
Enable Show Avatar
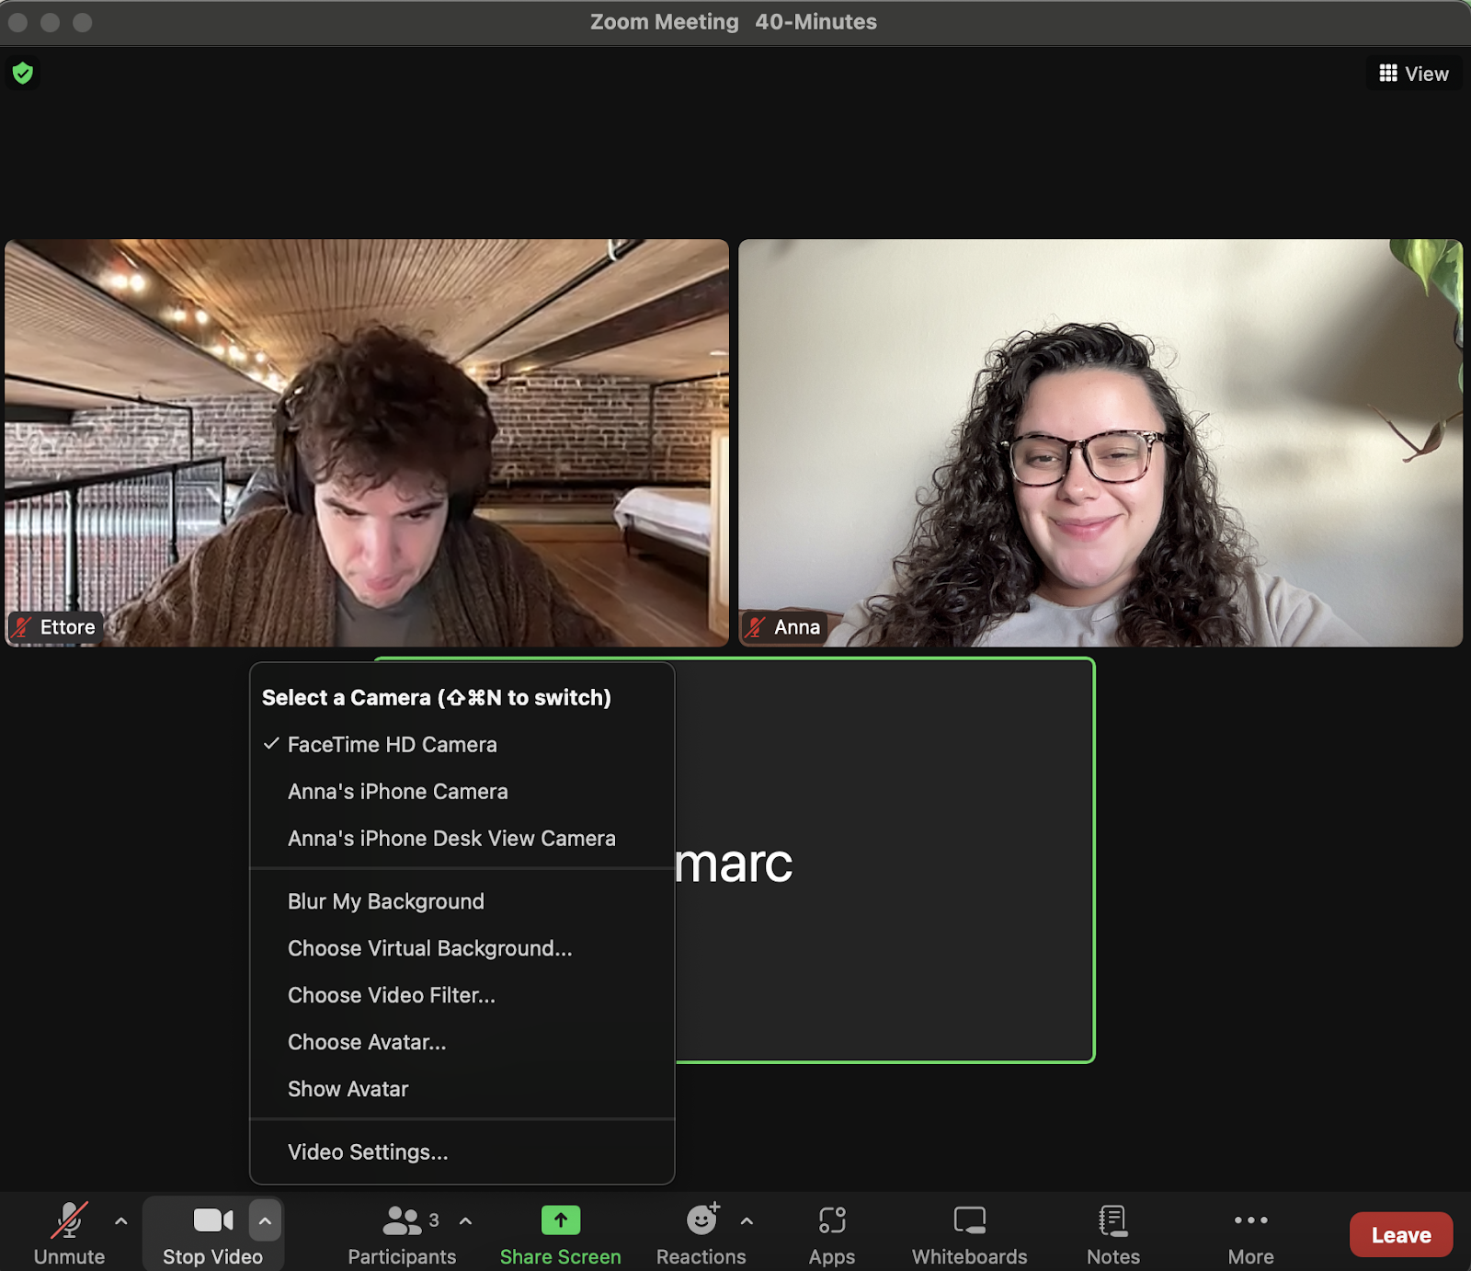click(348, 1089)
